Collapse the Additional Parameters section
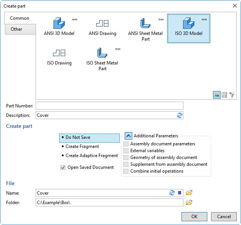241x225 pixels. tap(128, 136)
